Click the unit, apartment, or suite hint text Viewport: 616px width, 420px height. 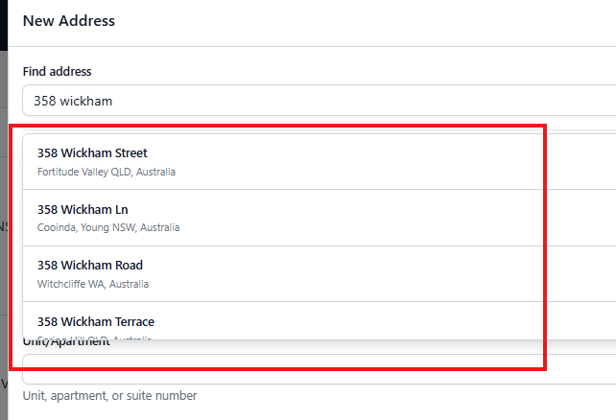point(109,395)
